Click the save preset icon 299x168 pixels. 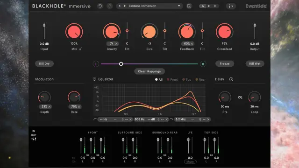coord(189,6)
